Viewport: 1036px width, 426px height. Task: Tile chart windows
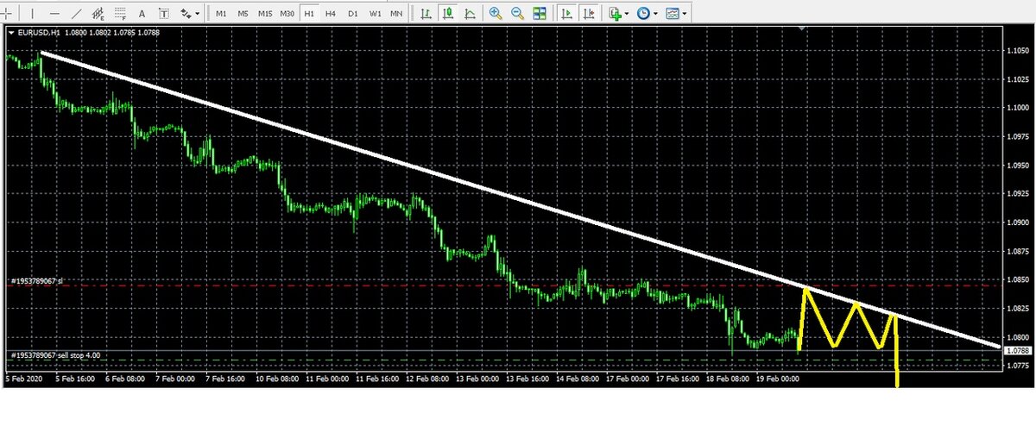point(540,14)
